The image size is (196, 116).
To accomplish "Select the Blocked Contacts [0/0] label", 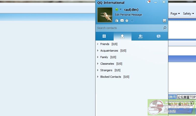I will (115, 77).
